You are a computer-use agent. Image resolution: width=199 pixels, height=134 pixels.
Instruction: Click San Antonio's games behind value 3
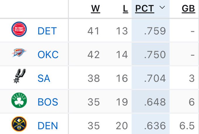192,78
